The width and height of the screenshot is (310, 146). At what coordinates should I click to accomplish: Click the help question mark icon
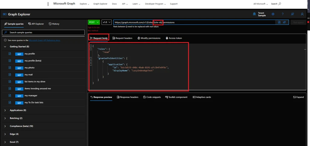pos(282,14)
